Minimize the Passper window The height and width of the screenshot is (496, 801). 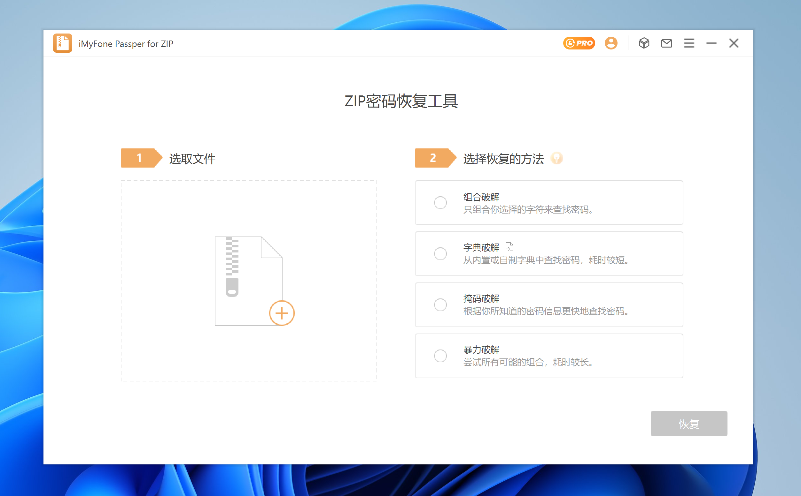712,43
